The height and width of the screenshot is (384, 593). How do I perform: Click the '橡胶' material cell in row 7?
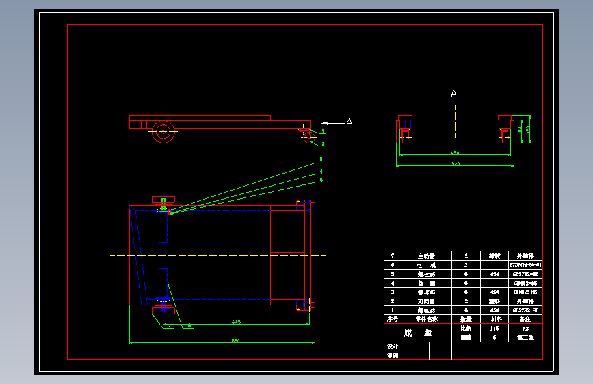click(x=495, y=256)
